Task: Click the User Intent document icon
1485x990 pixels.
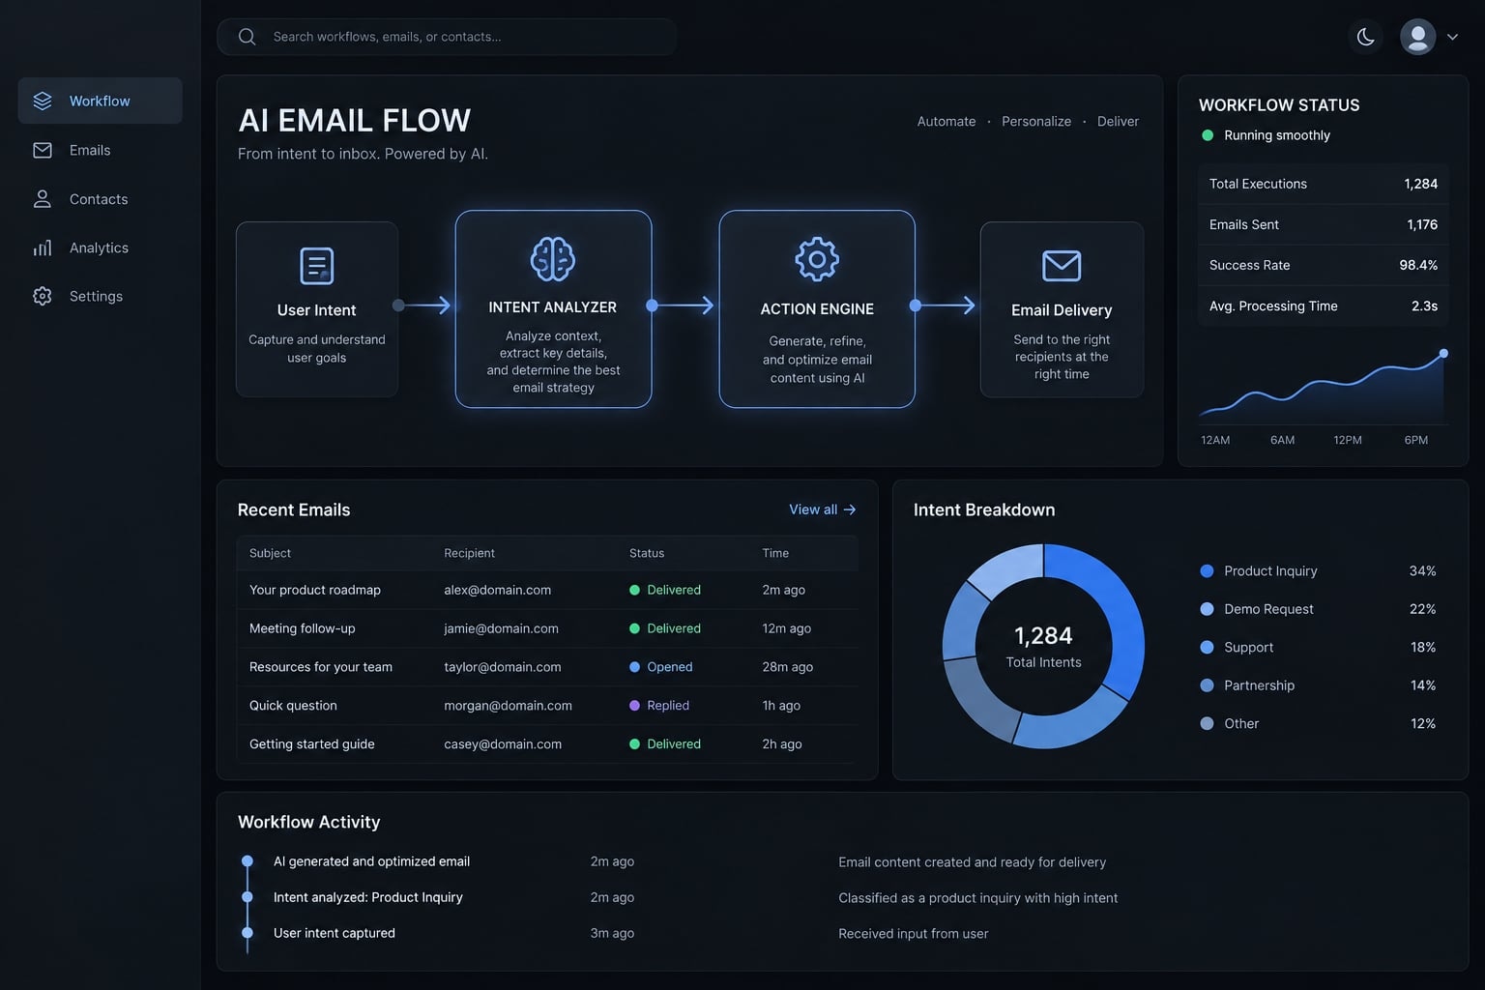Action: click(317, 266)
